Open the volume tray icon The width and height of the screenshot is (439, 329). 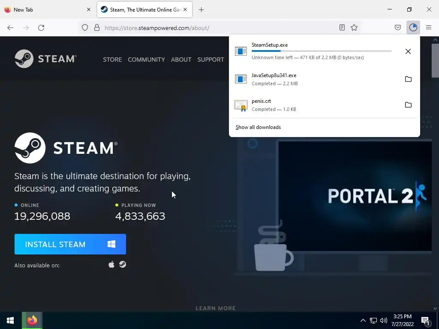tap(384, 320)
